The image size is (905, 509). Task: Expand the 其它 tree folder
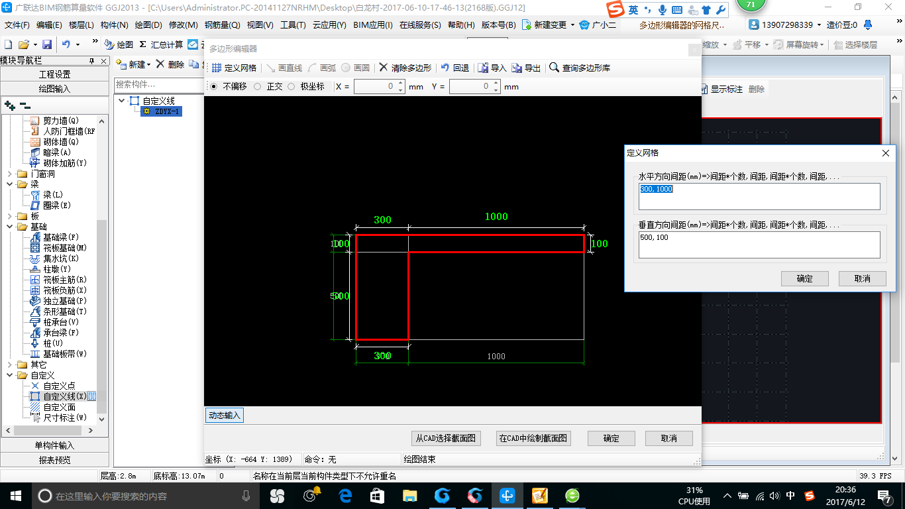10,365
